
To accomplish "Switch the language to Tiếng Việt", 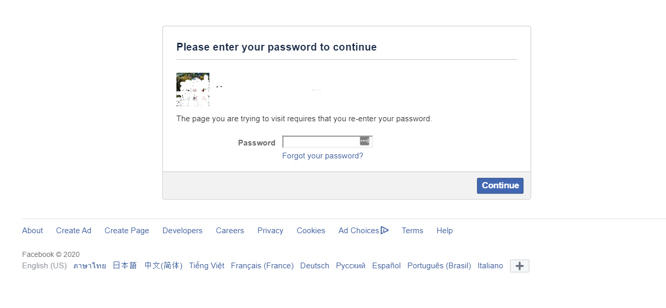I will coord(207,266).
